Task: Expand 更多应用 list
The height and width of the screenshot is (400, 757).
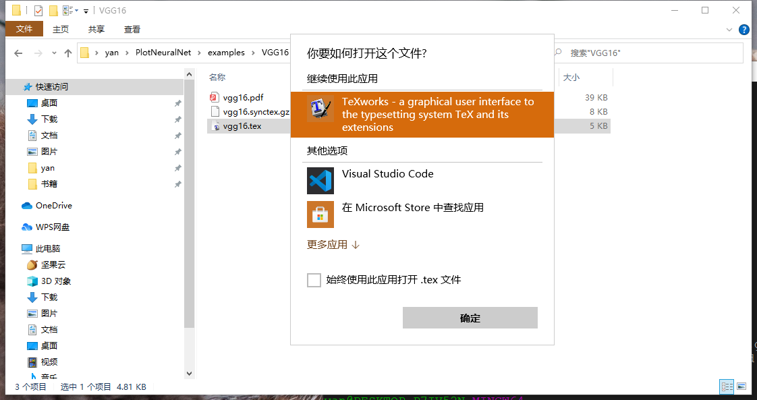Action: click(x=333, y=245)
